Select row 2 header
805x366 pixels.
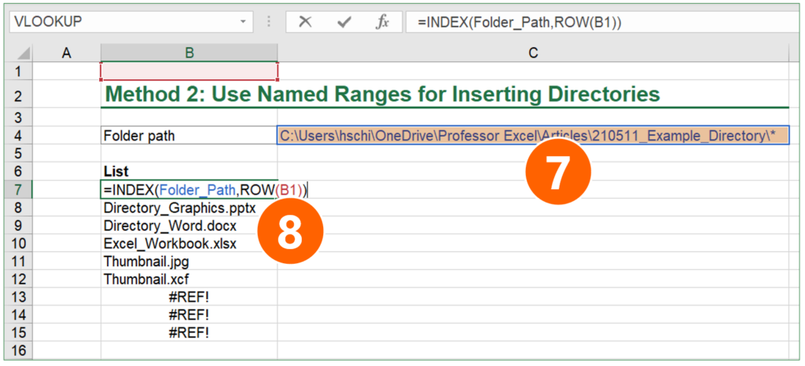click(x=18, y=95)
